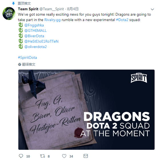Open the @oliverdota2 mention link

(36, 47)
